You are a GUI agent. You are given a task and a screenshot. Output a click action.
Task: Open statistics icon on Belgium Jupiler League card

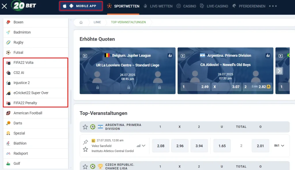pyautogui.click(x=170, y=55)
